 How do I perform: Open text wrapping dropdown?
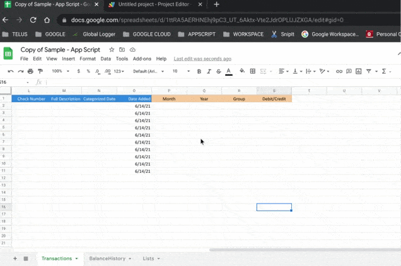coord(311,71)
